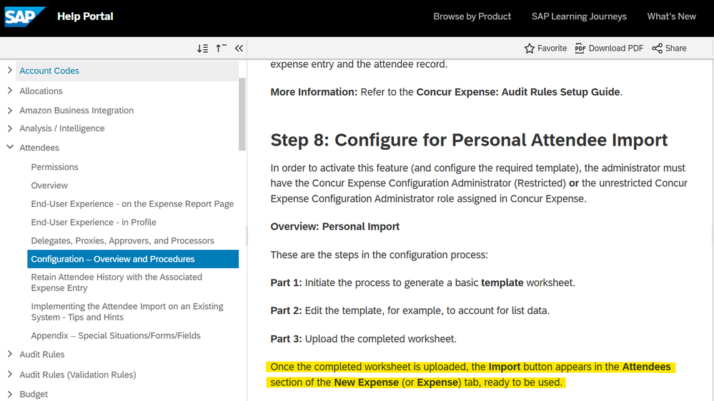The height and width of the screenshot is (401, 714).
Task: Click the highlighted Import button sentence
Action: pos(470,375)
